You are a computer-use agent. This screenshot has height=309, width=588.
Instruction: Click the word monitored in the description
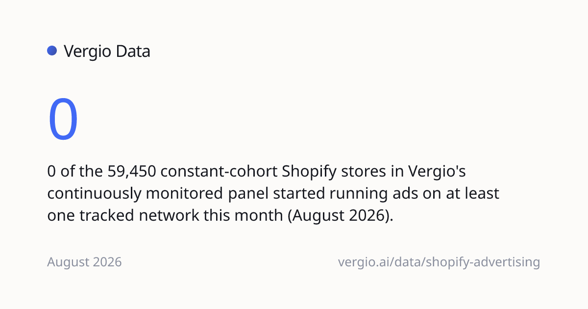click(183, 193)
